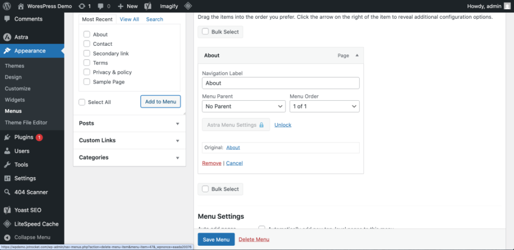Collapse the About menu item arrow
Screen dimensions: 514x250
pos(357,55)
